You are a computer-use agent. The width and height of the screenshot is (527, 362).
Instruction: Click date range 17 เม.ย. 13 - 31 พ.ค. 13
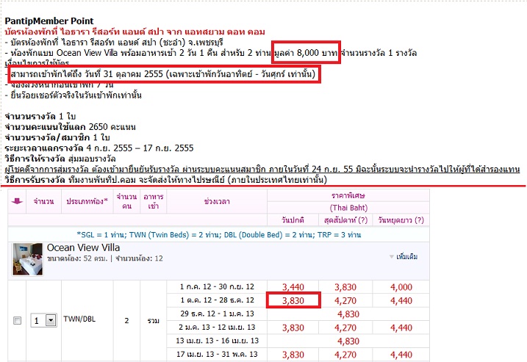coord(217,354)
